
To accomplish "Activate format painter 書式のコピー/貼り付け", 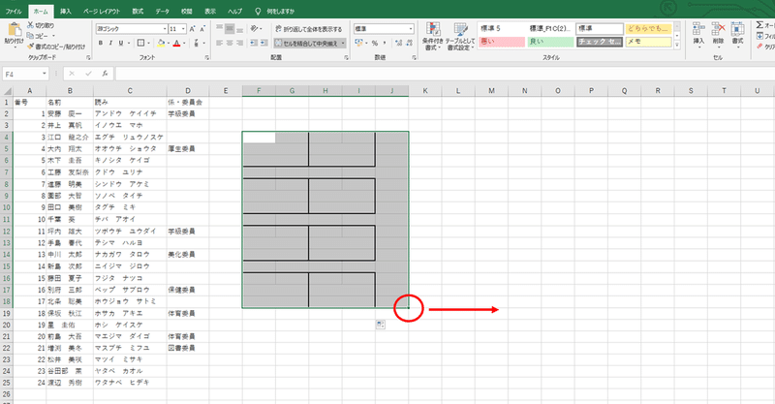I will [x=56, y=47].
